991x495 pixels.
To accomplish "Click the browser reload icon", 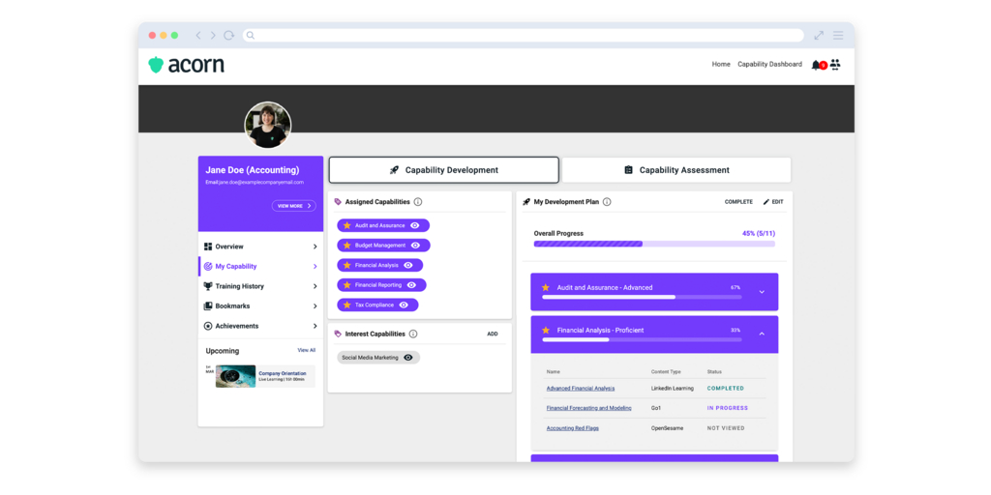I will click(229, 36).
